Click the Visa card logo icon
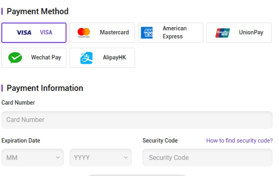 [23, 32]
